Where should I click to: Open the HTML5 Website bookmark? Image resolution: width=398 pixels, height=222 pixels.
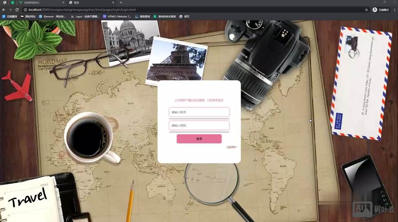coord(117,16)
